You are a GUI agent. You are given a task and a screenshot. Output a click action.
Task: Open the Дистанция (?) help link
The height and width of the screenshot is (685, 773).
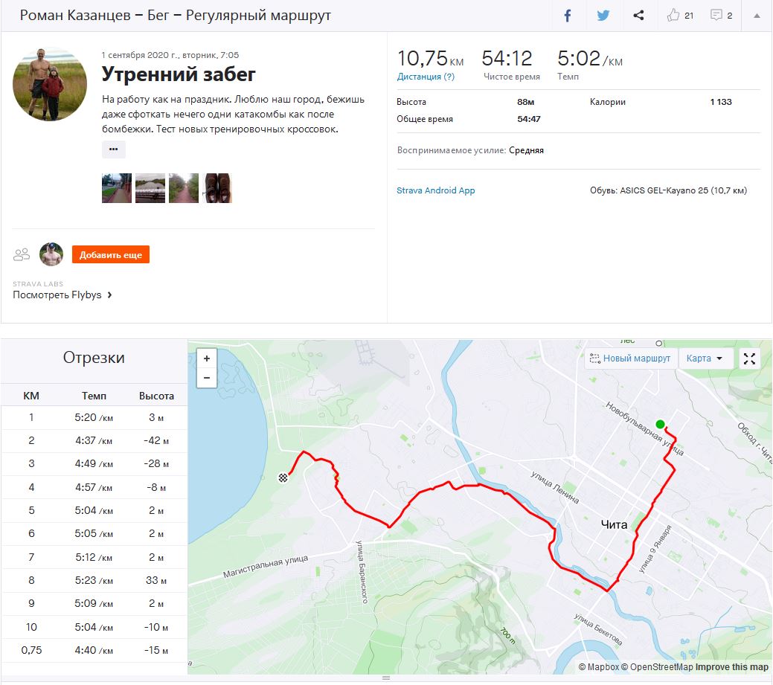pyautogui.click(x=426, y=77)
